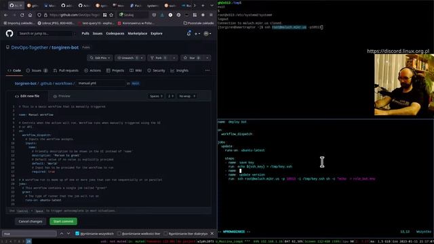The width and height of the screenshot is (434, 244).
Task: Click the Pocket icon in the toolbar
Action: point(154,15)
